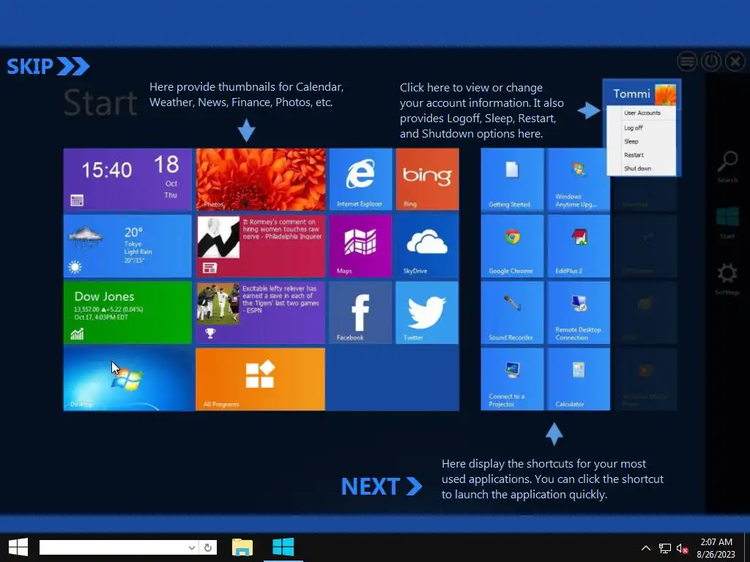Screen dimensions: 750x562
Task: Click the taskbar refresh icon
Action: pyautogui.click(x=208, y=547)
